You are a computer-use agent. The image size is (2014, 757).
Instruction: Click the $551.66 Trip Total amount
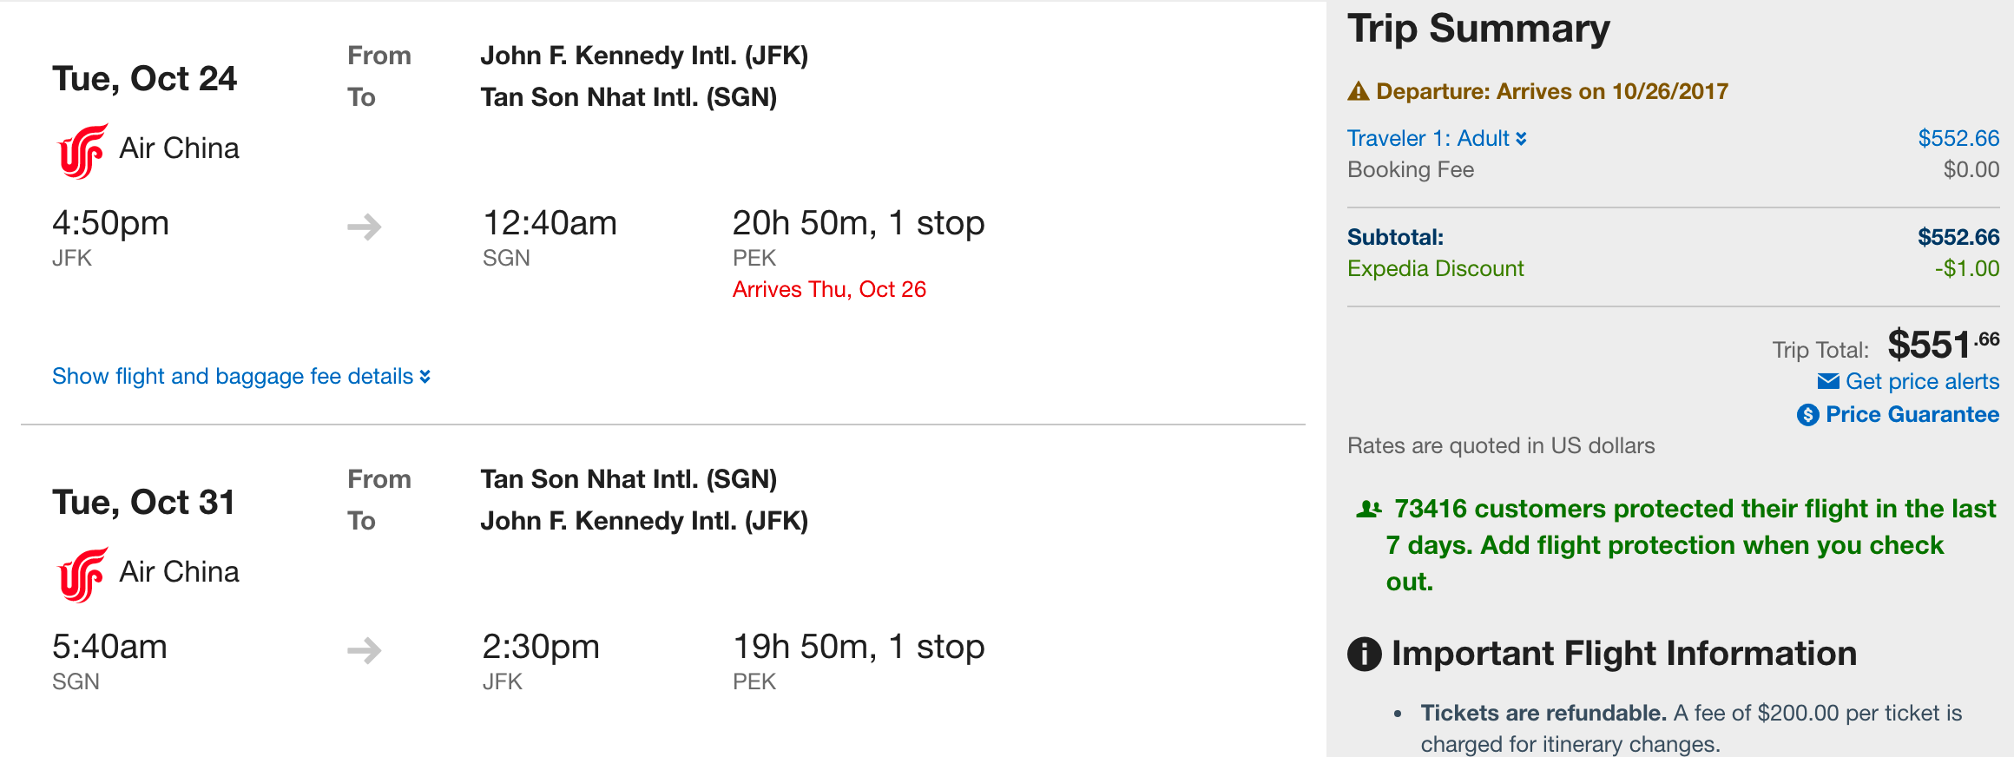1942,346
